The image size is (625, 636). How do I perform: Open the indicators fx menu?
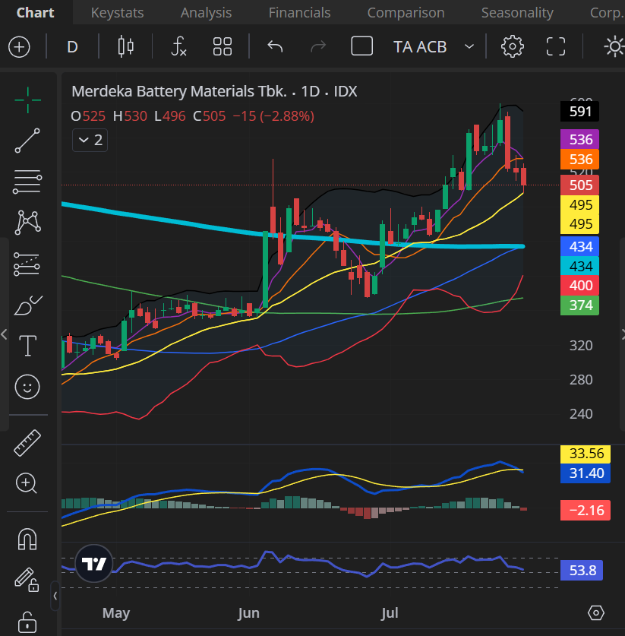[178, 46]
